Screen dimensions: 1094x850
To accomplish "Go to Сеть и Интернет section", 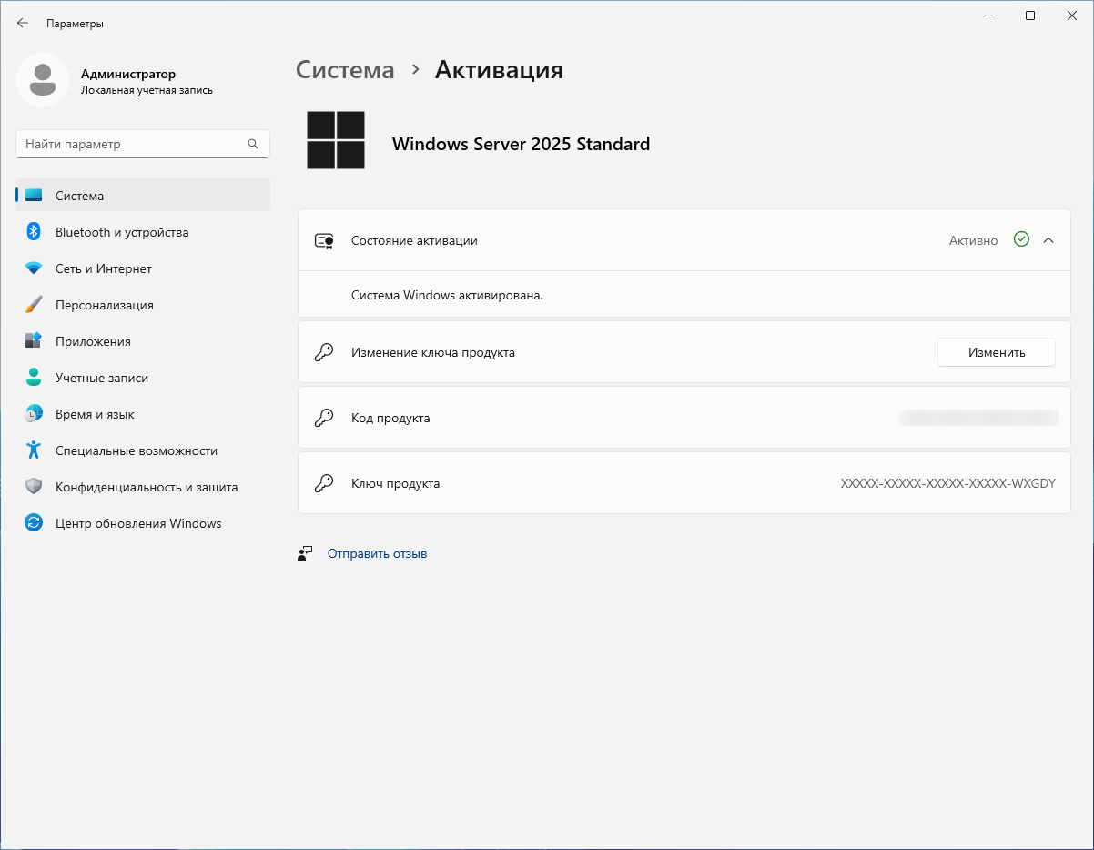I will [143, 268].
